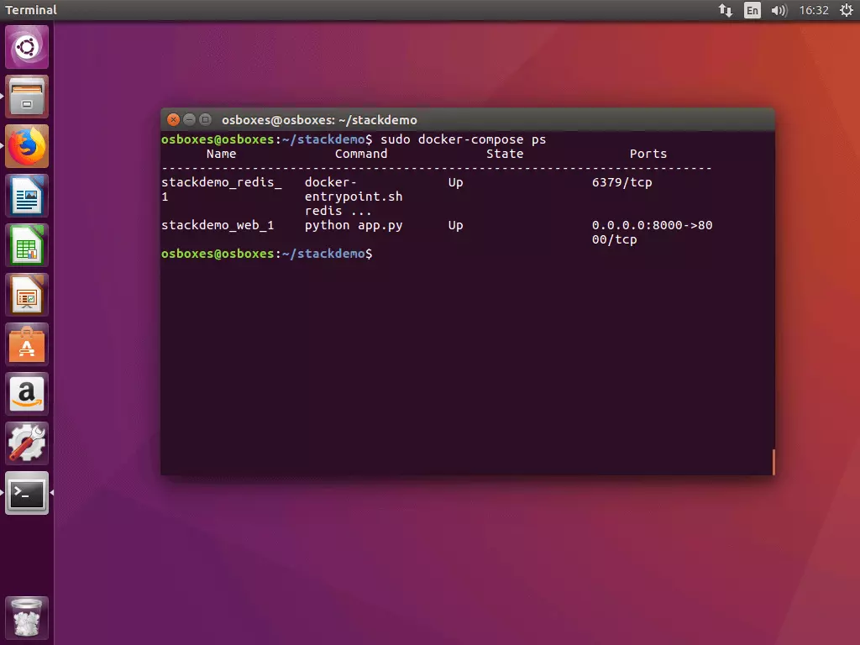Open the Amazon launcher icon

pyautogui.click(x=26, y=394)
